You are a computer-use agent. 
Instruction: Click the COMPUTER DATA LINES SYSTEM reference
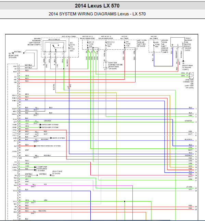[42, 169]
